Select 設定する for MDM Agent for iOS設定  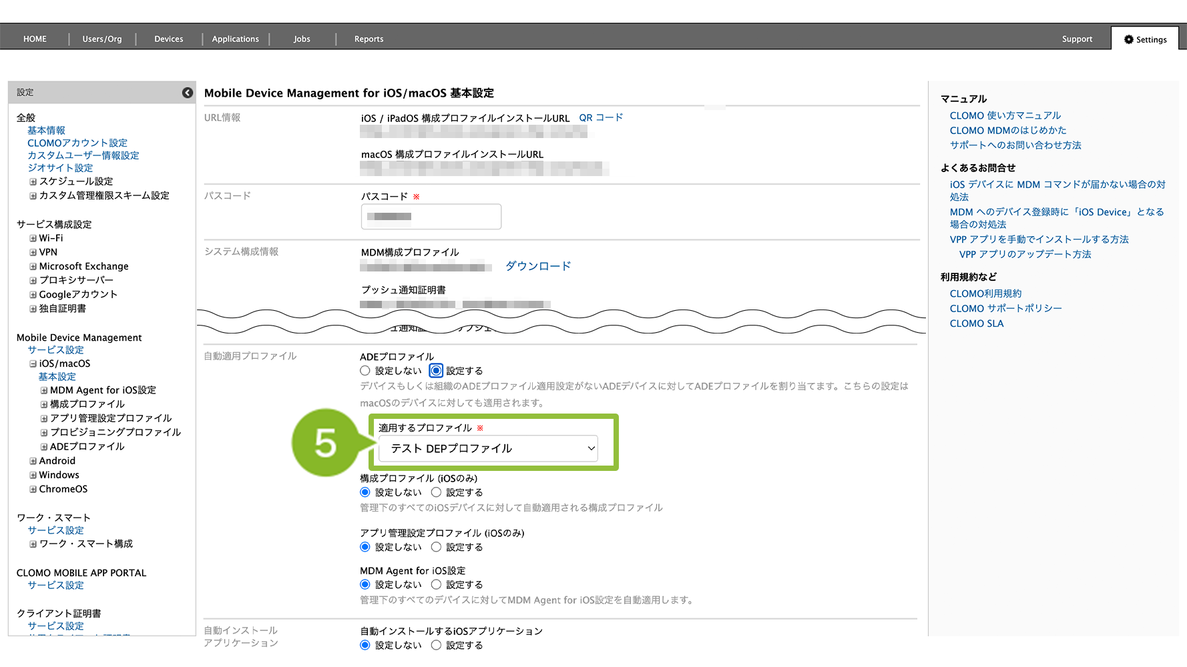(x=436, y=584)
